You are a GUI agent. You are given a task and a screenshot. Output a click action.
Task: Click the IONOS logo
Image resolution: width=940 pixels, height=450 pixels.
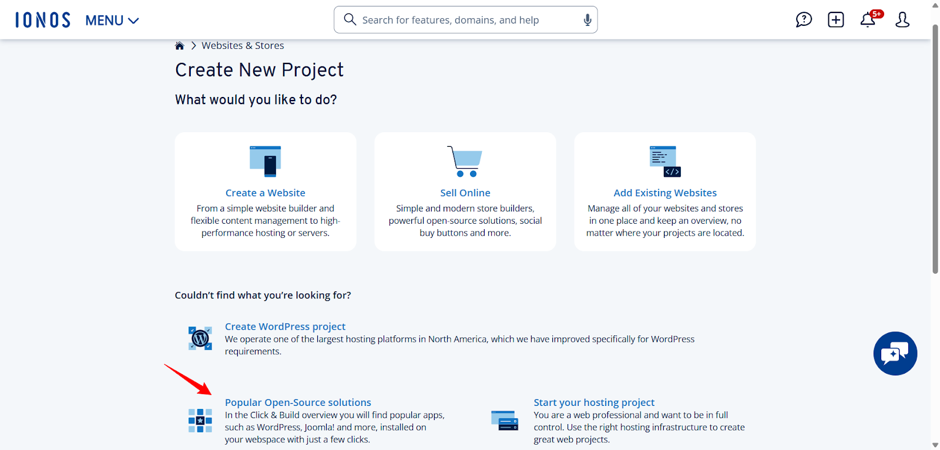click(x=43, y=20)
